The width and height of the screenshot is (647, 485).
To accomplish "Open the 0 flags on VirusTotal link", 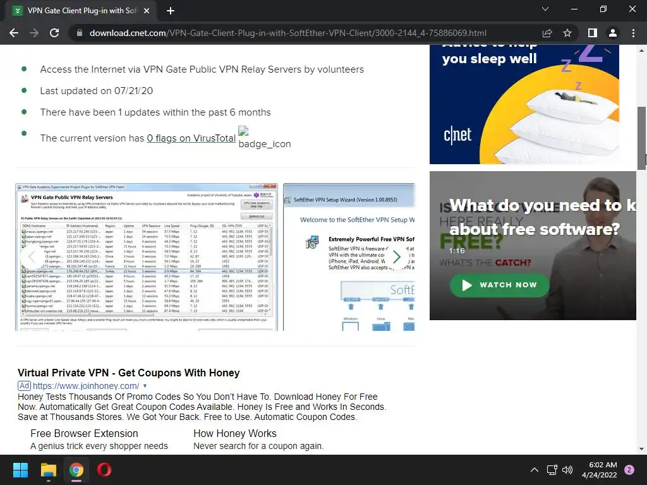I will point(191,138).
